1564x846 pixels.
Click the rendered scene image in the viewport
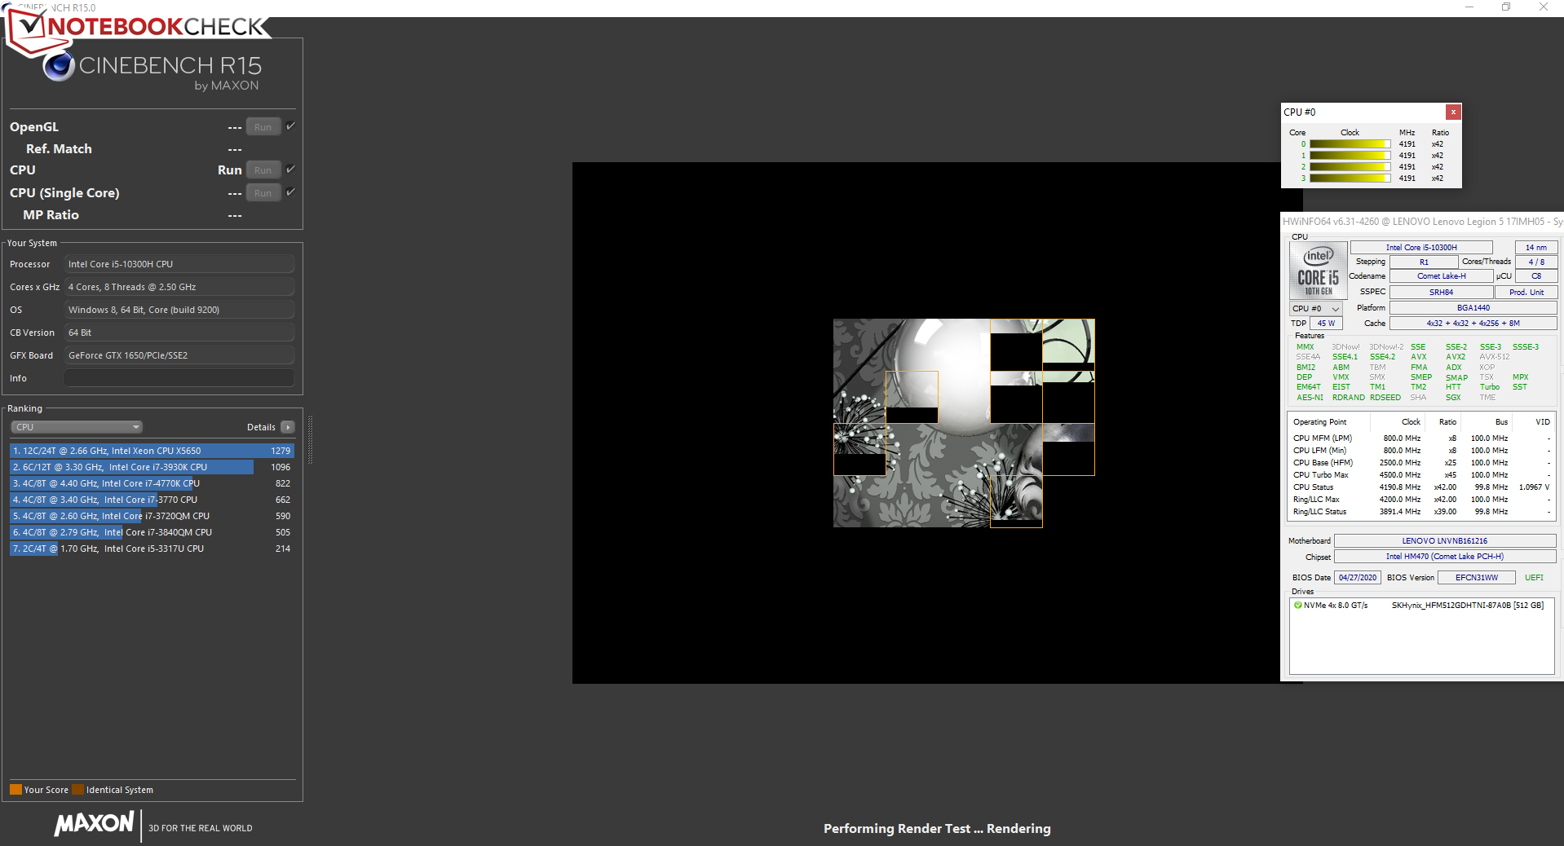pyautogui.click(x=964, y=423)
